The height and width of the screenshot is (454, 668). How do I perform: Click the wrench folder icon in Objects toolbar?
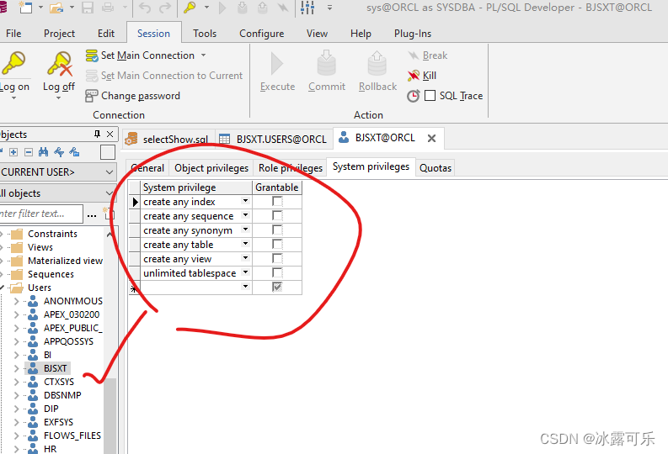pyautogui.click(x=75, y=152)
